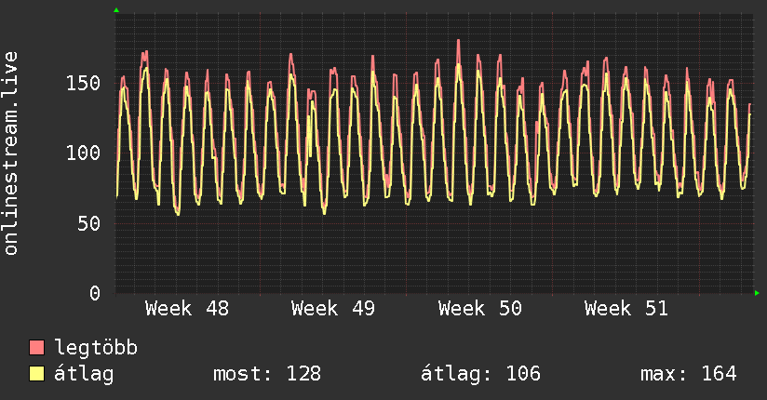Click the onlinestream.live vertical axis title
The image size is (767, 400).
point(11,153)
